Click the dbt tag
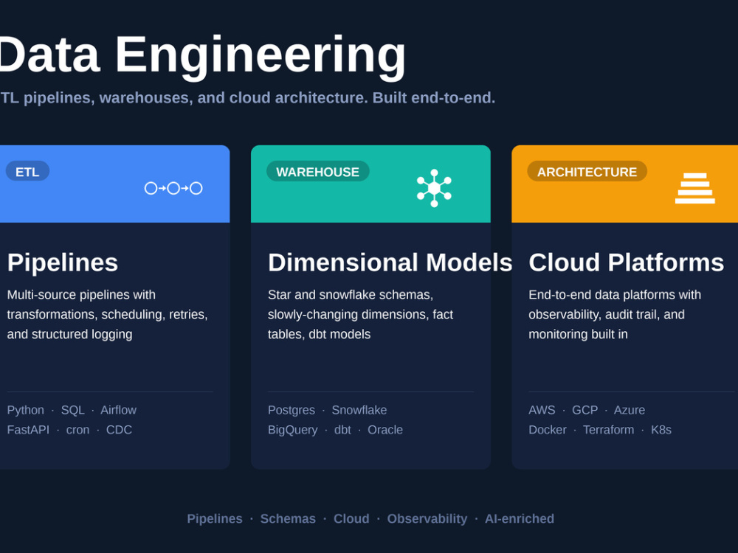The height and width of the screenshot is (553, 738). coord(342,430)
